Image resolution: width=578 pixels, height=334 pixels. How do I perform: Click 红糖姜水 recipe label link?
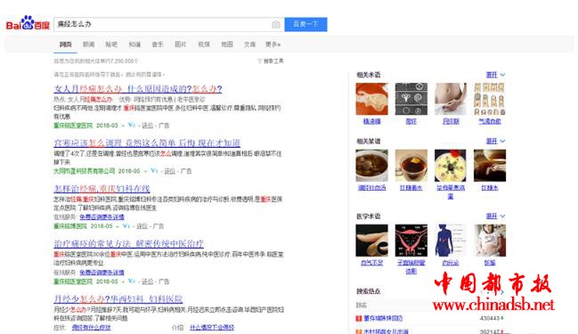tap(411, 188)
